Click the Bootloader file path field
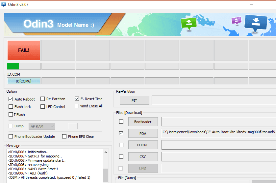 click(219, 122)
